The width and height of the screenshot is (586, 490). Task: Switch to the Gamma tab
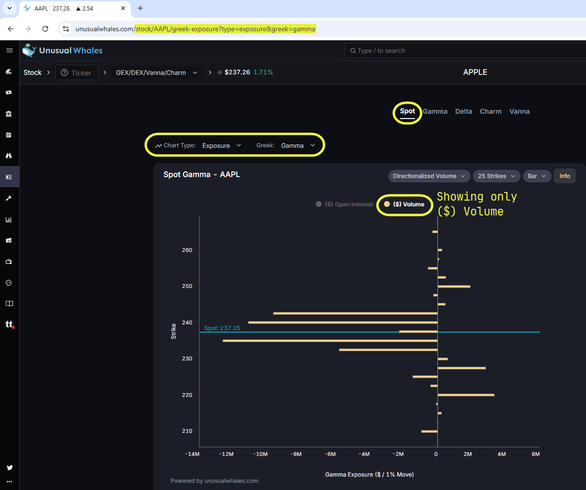(435, 111)
